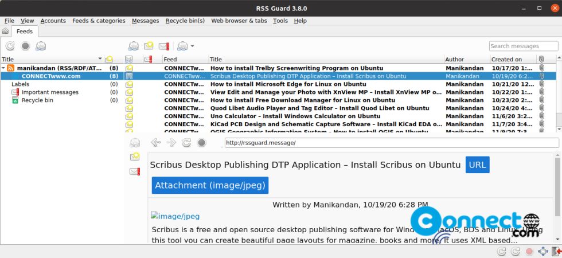Click the update all feeds refresh icon
Screen dimensions: 562x258
click(10, 46)
